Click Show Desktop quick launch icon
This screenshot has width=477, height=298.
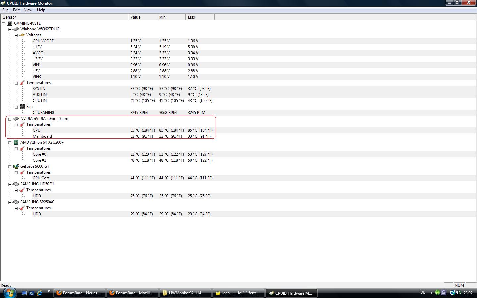coord(24,293)
